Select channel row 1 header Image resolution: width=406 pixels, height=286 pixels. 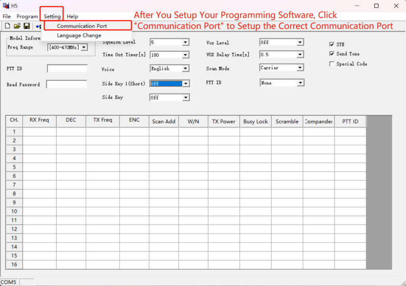tap(14, 132)
